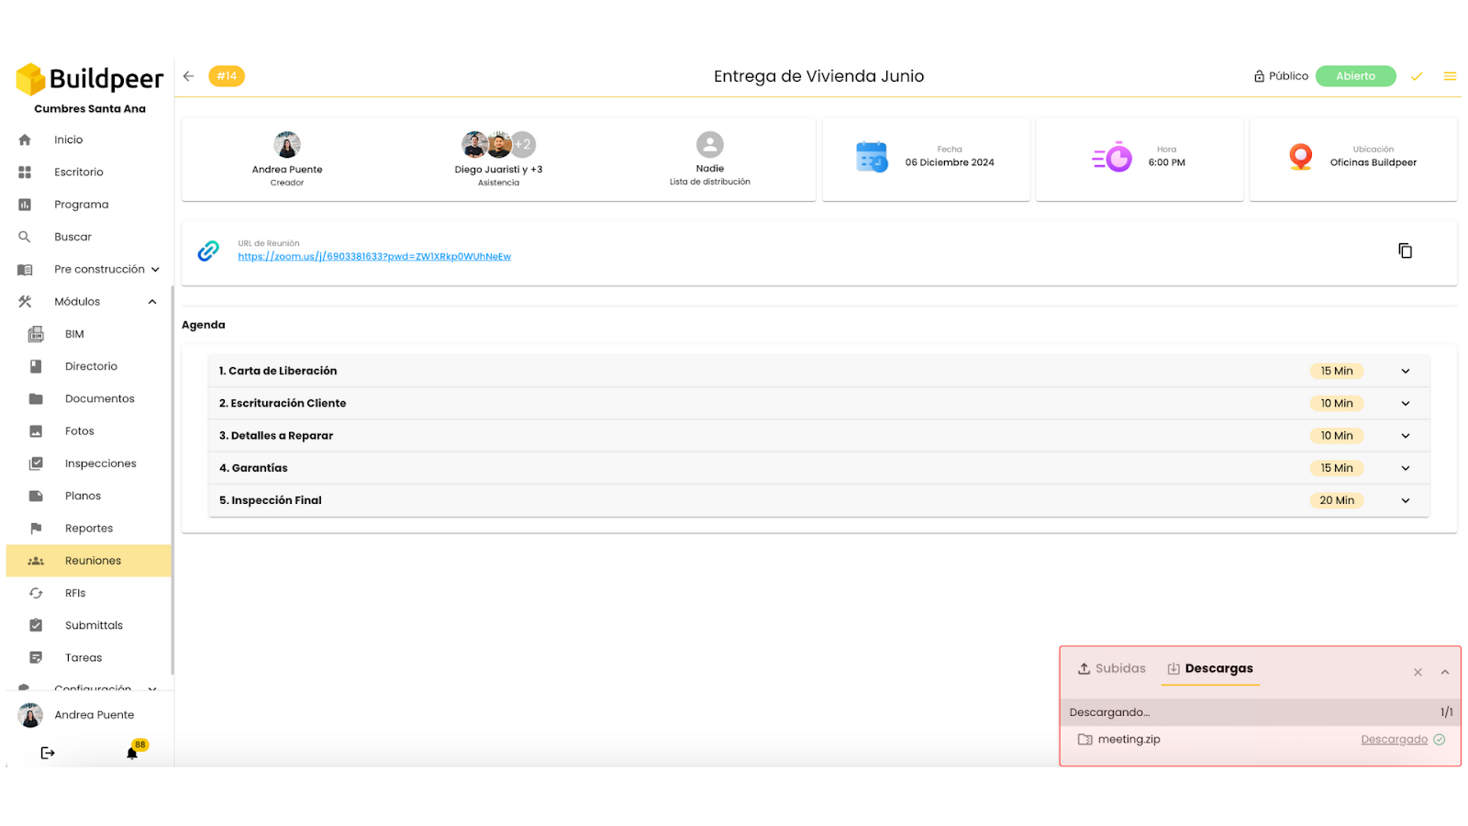Switch to the Descargas tab
Screen dimensions: 1468x826
[x=1210, y=668]
